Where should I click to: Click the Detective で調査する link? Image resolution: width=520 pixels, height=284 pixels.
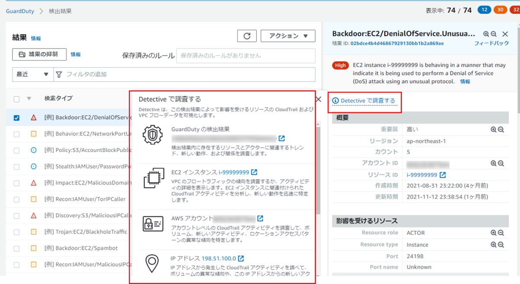click(368, 101)
